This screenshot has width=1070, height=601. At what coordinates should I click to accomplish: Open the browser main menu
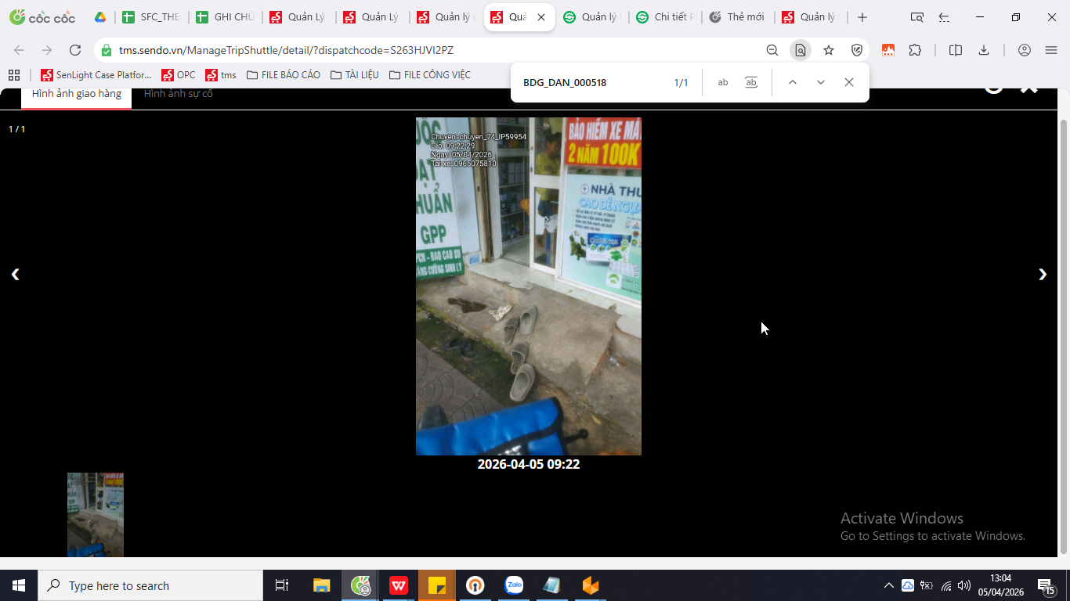tap(1051, 50)
